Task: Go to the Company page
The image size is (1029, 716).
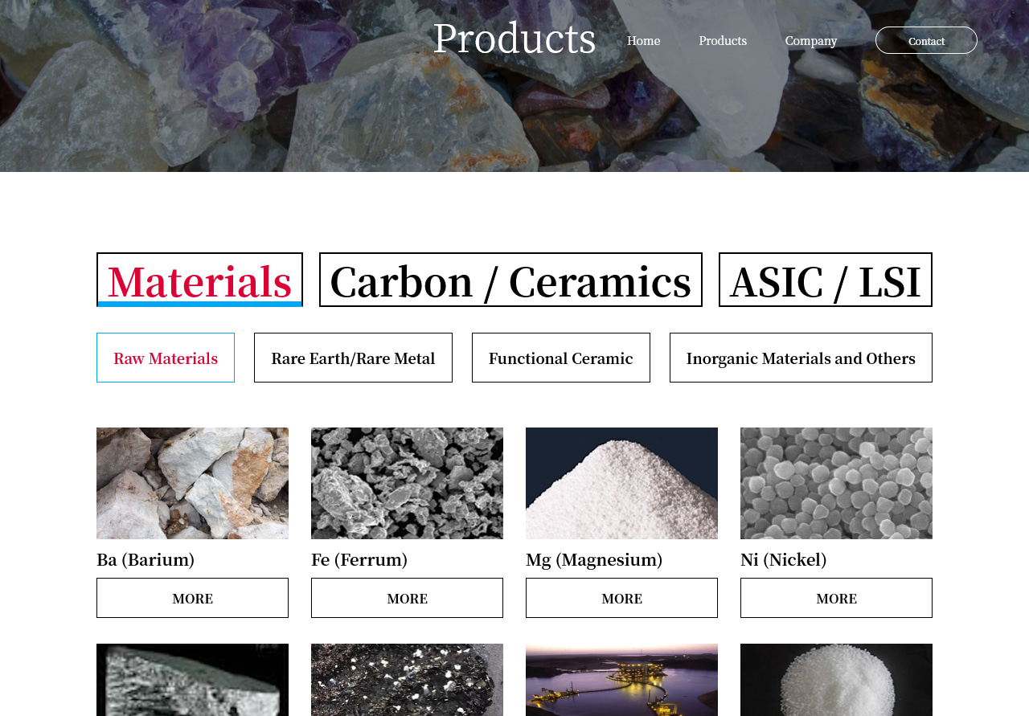Action: (811, 40)
